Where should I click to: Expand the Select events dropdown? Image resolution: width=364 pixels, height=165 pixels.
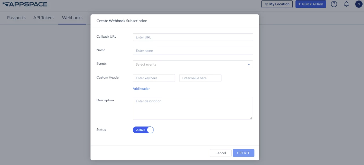pos(193,64)
